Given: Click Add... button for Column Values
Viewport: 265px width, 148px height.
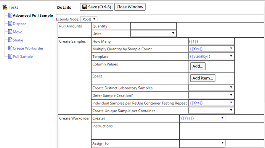Looking at the screenshot, I should (x=198, y=66).
